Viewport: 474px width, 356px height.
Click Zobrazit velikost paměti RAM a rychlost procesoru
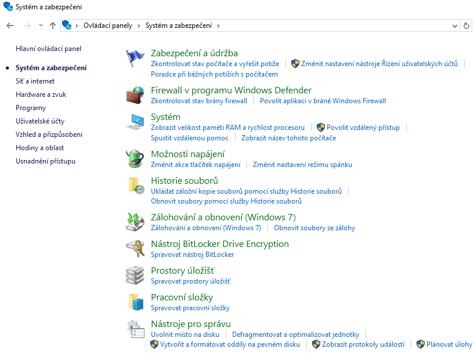[x=227, y=128]
